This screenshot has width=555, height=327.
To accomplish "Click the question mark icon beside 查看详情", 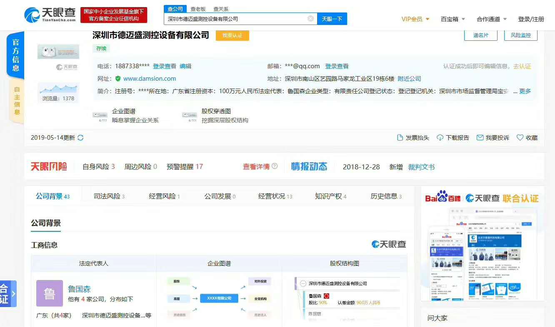I will [275, 166].
